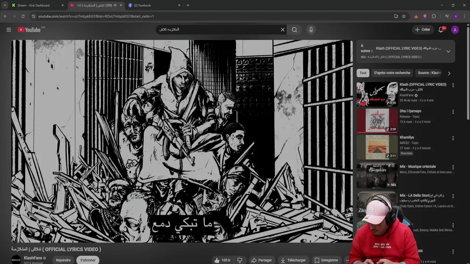Switch to the Facebook tab
The height and width of the screenshot is (264, 470).
(154, 5)
